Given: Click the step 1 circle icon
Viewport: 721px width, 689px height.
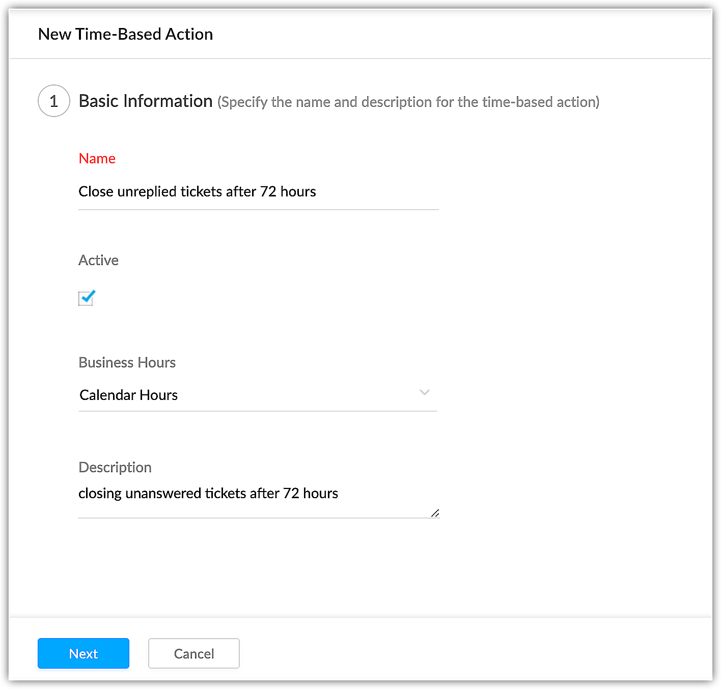Looking at the screenshot, I should [54, 101].
